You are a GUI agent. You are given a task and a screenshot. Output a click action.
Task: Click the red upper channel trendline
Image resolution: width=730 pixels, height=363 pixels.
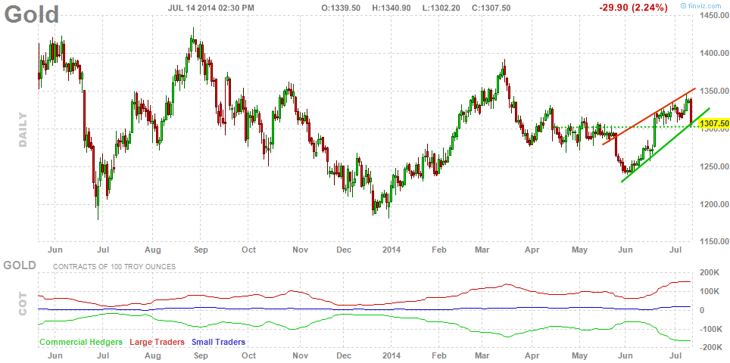pos(649,116)
